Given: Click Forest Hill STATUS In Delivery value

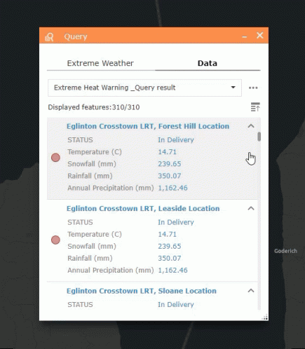Looking at the screenshot, I should tap(176, 140).
